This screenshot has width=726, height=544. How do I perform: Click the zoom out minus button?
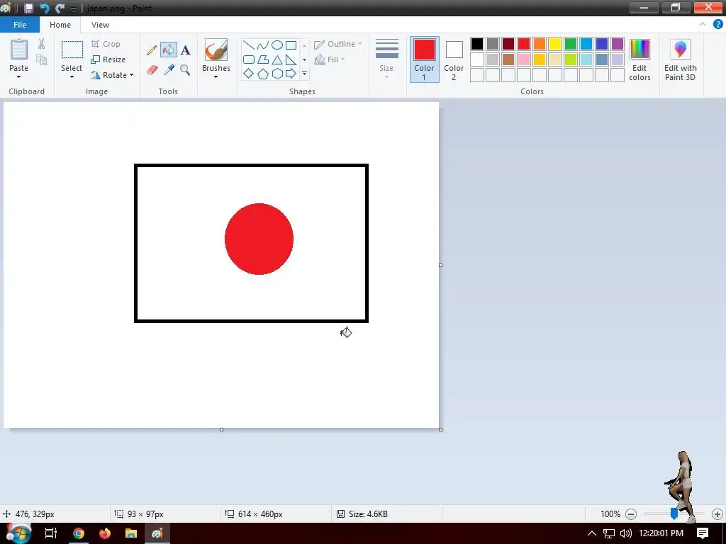click(630, 514)
